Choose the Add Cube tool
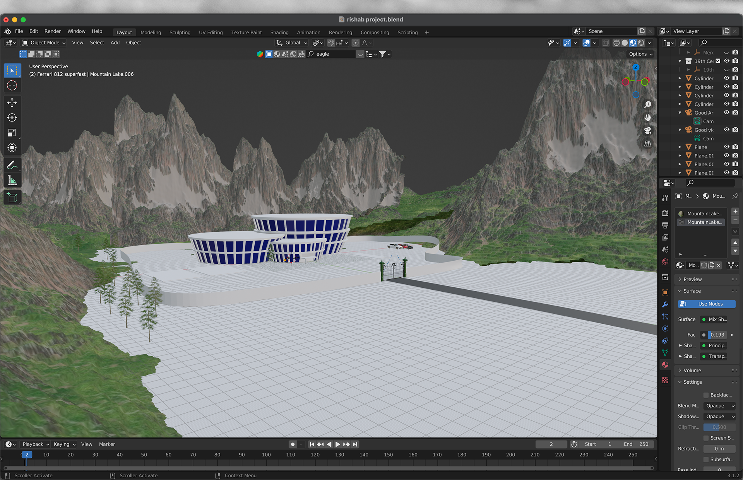Image resolution: width=743 pixels, height=480 pixels. pos(12,197)
